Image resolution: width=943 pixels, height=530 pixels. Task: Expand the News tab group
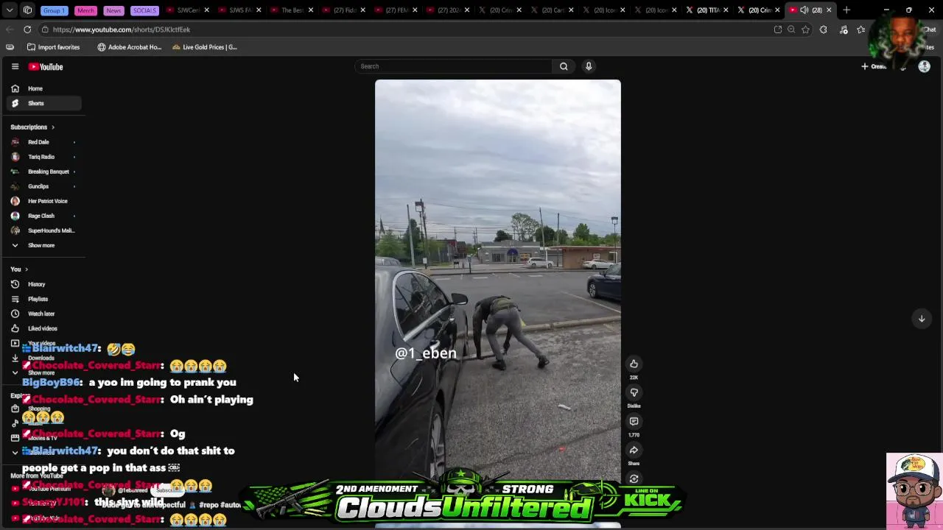(x=113, y=10)
